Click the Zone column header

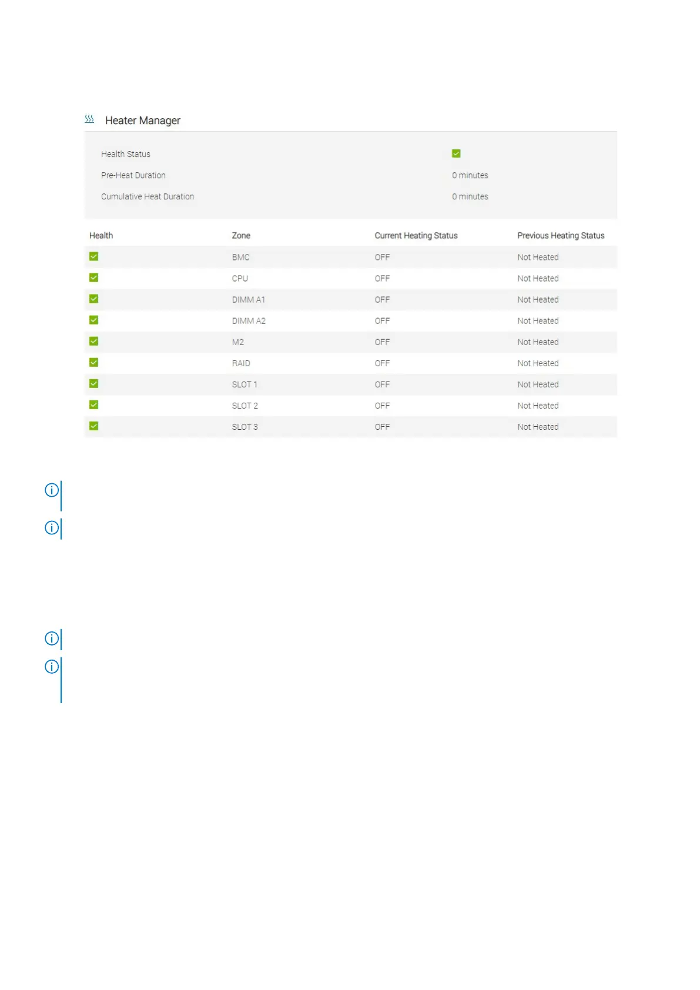point(241,236)
